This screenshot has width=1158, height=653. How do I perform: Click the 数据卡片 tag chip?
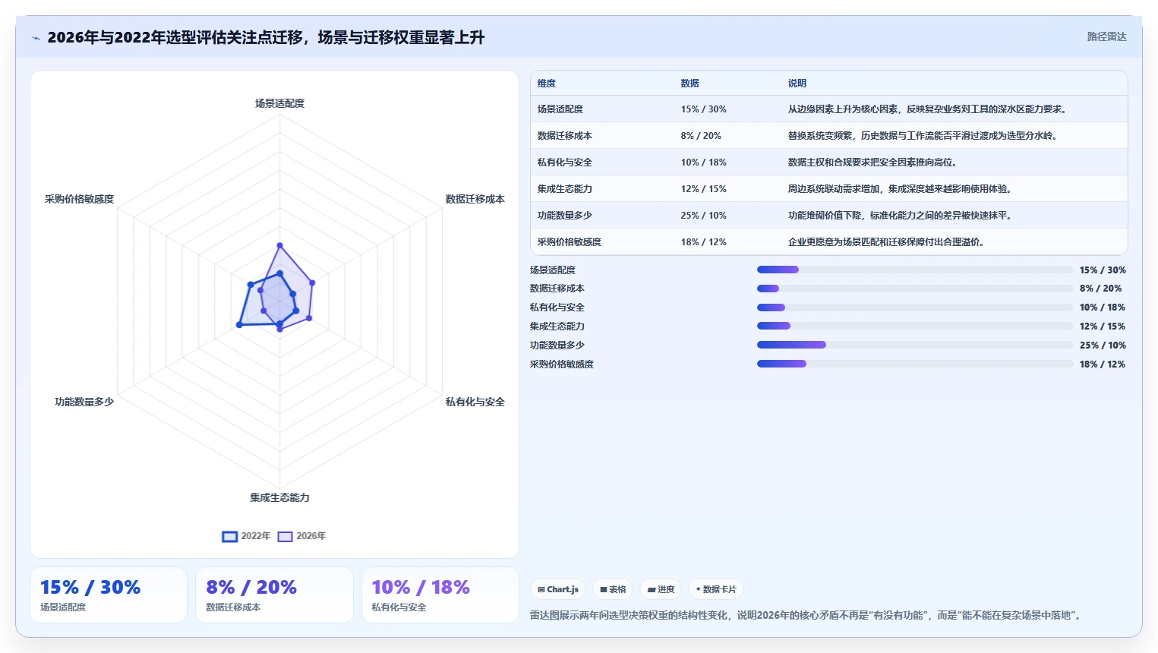click(716, 589)
